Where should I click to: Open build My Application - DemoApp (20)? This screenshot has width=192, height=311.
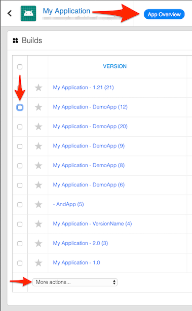(x=90, y=126)
